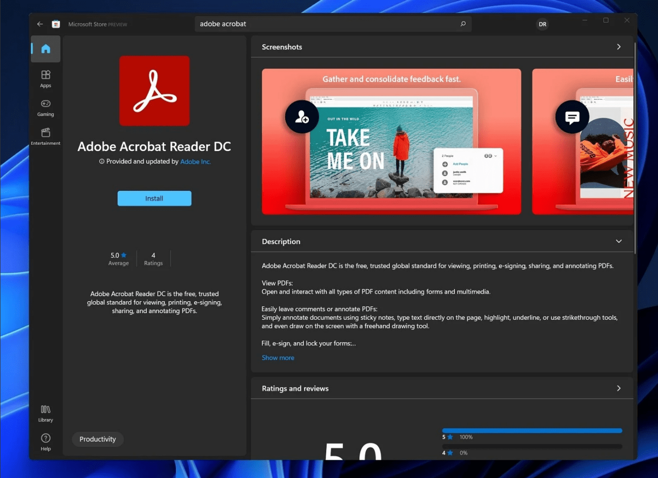Collapse the Description section chevron
Viewport: 658px width, 478px height.
coord(619,241)
